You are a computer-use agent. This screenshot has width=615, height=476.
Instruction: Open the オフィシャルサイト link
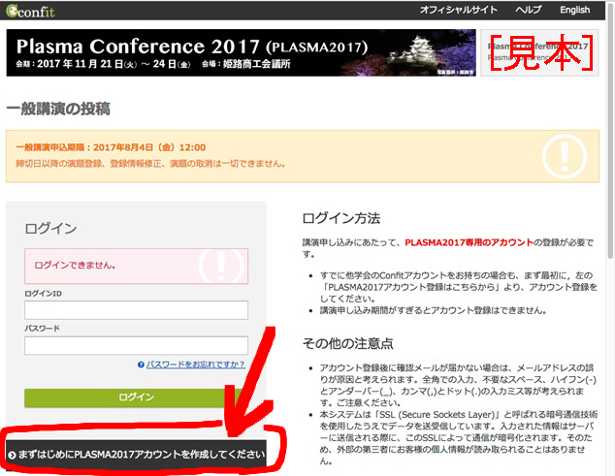tap(459, 10)
